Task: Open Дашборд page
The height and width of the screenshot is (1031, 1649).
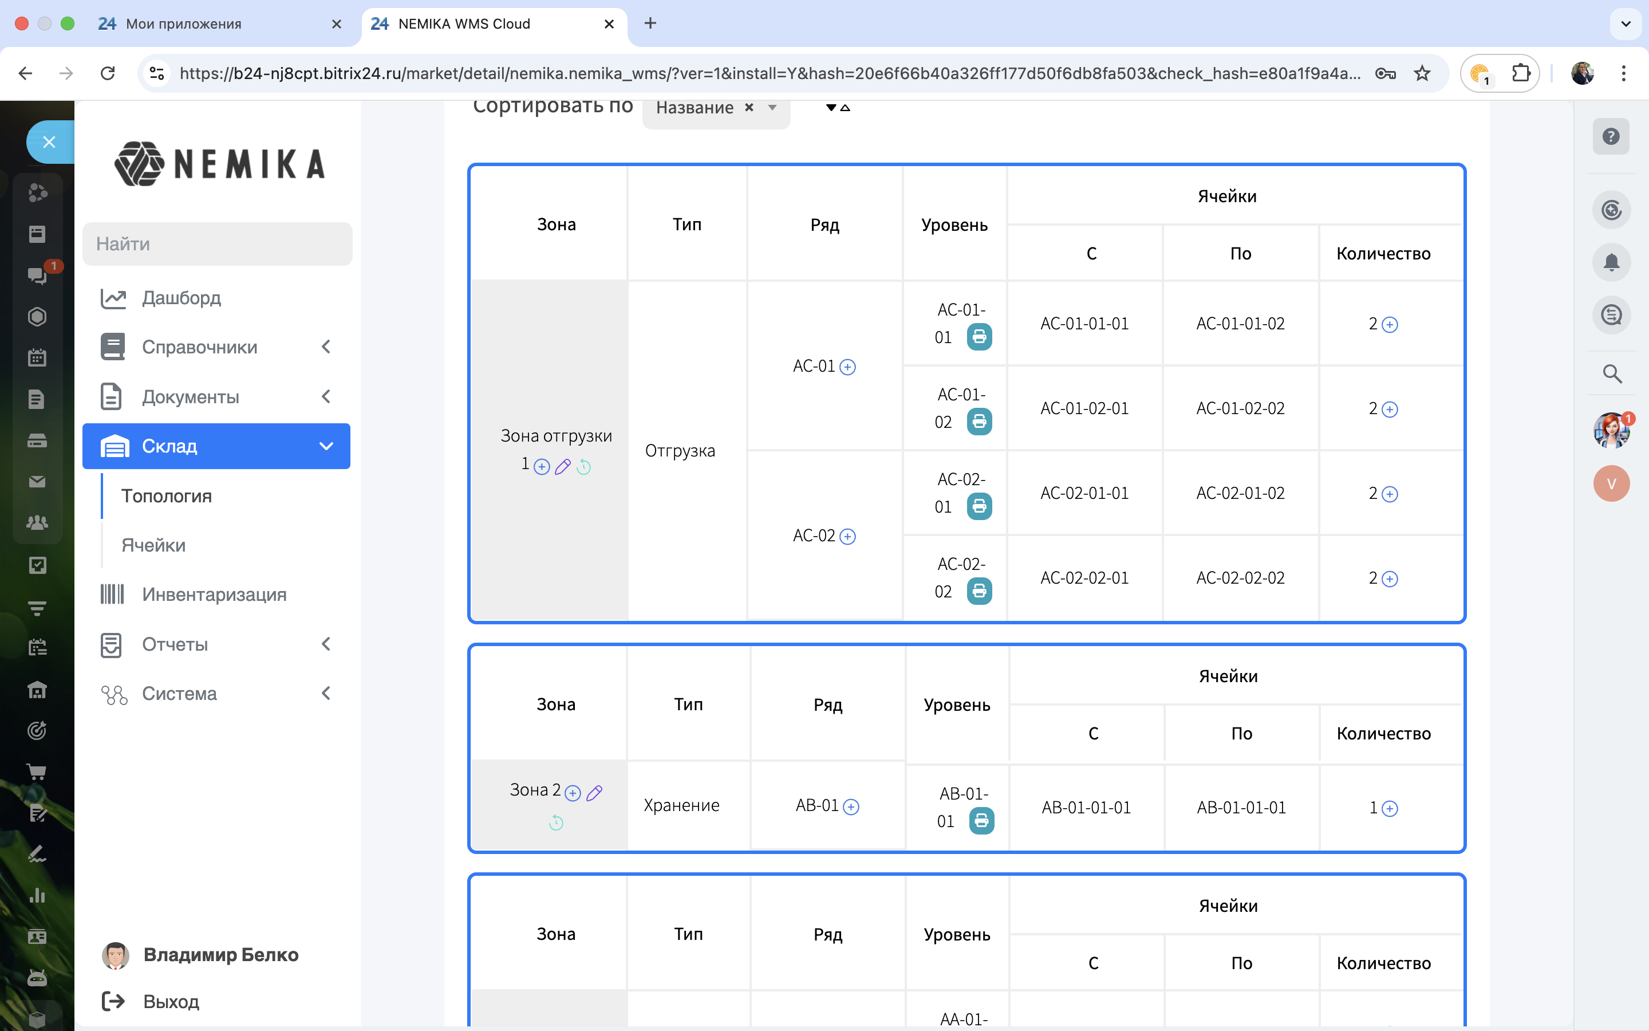Action: pyautogui.click(x=182, y=298)
